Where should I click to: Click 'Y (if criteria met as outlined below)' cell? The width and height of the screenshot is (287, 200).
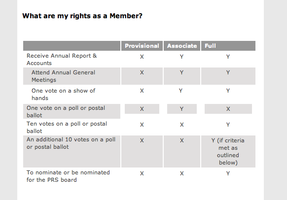228,151
